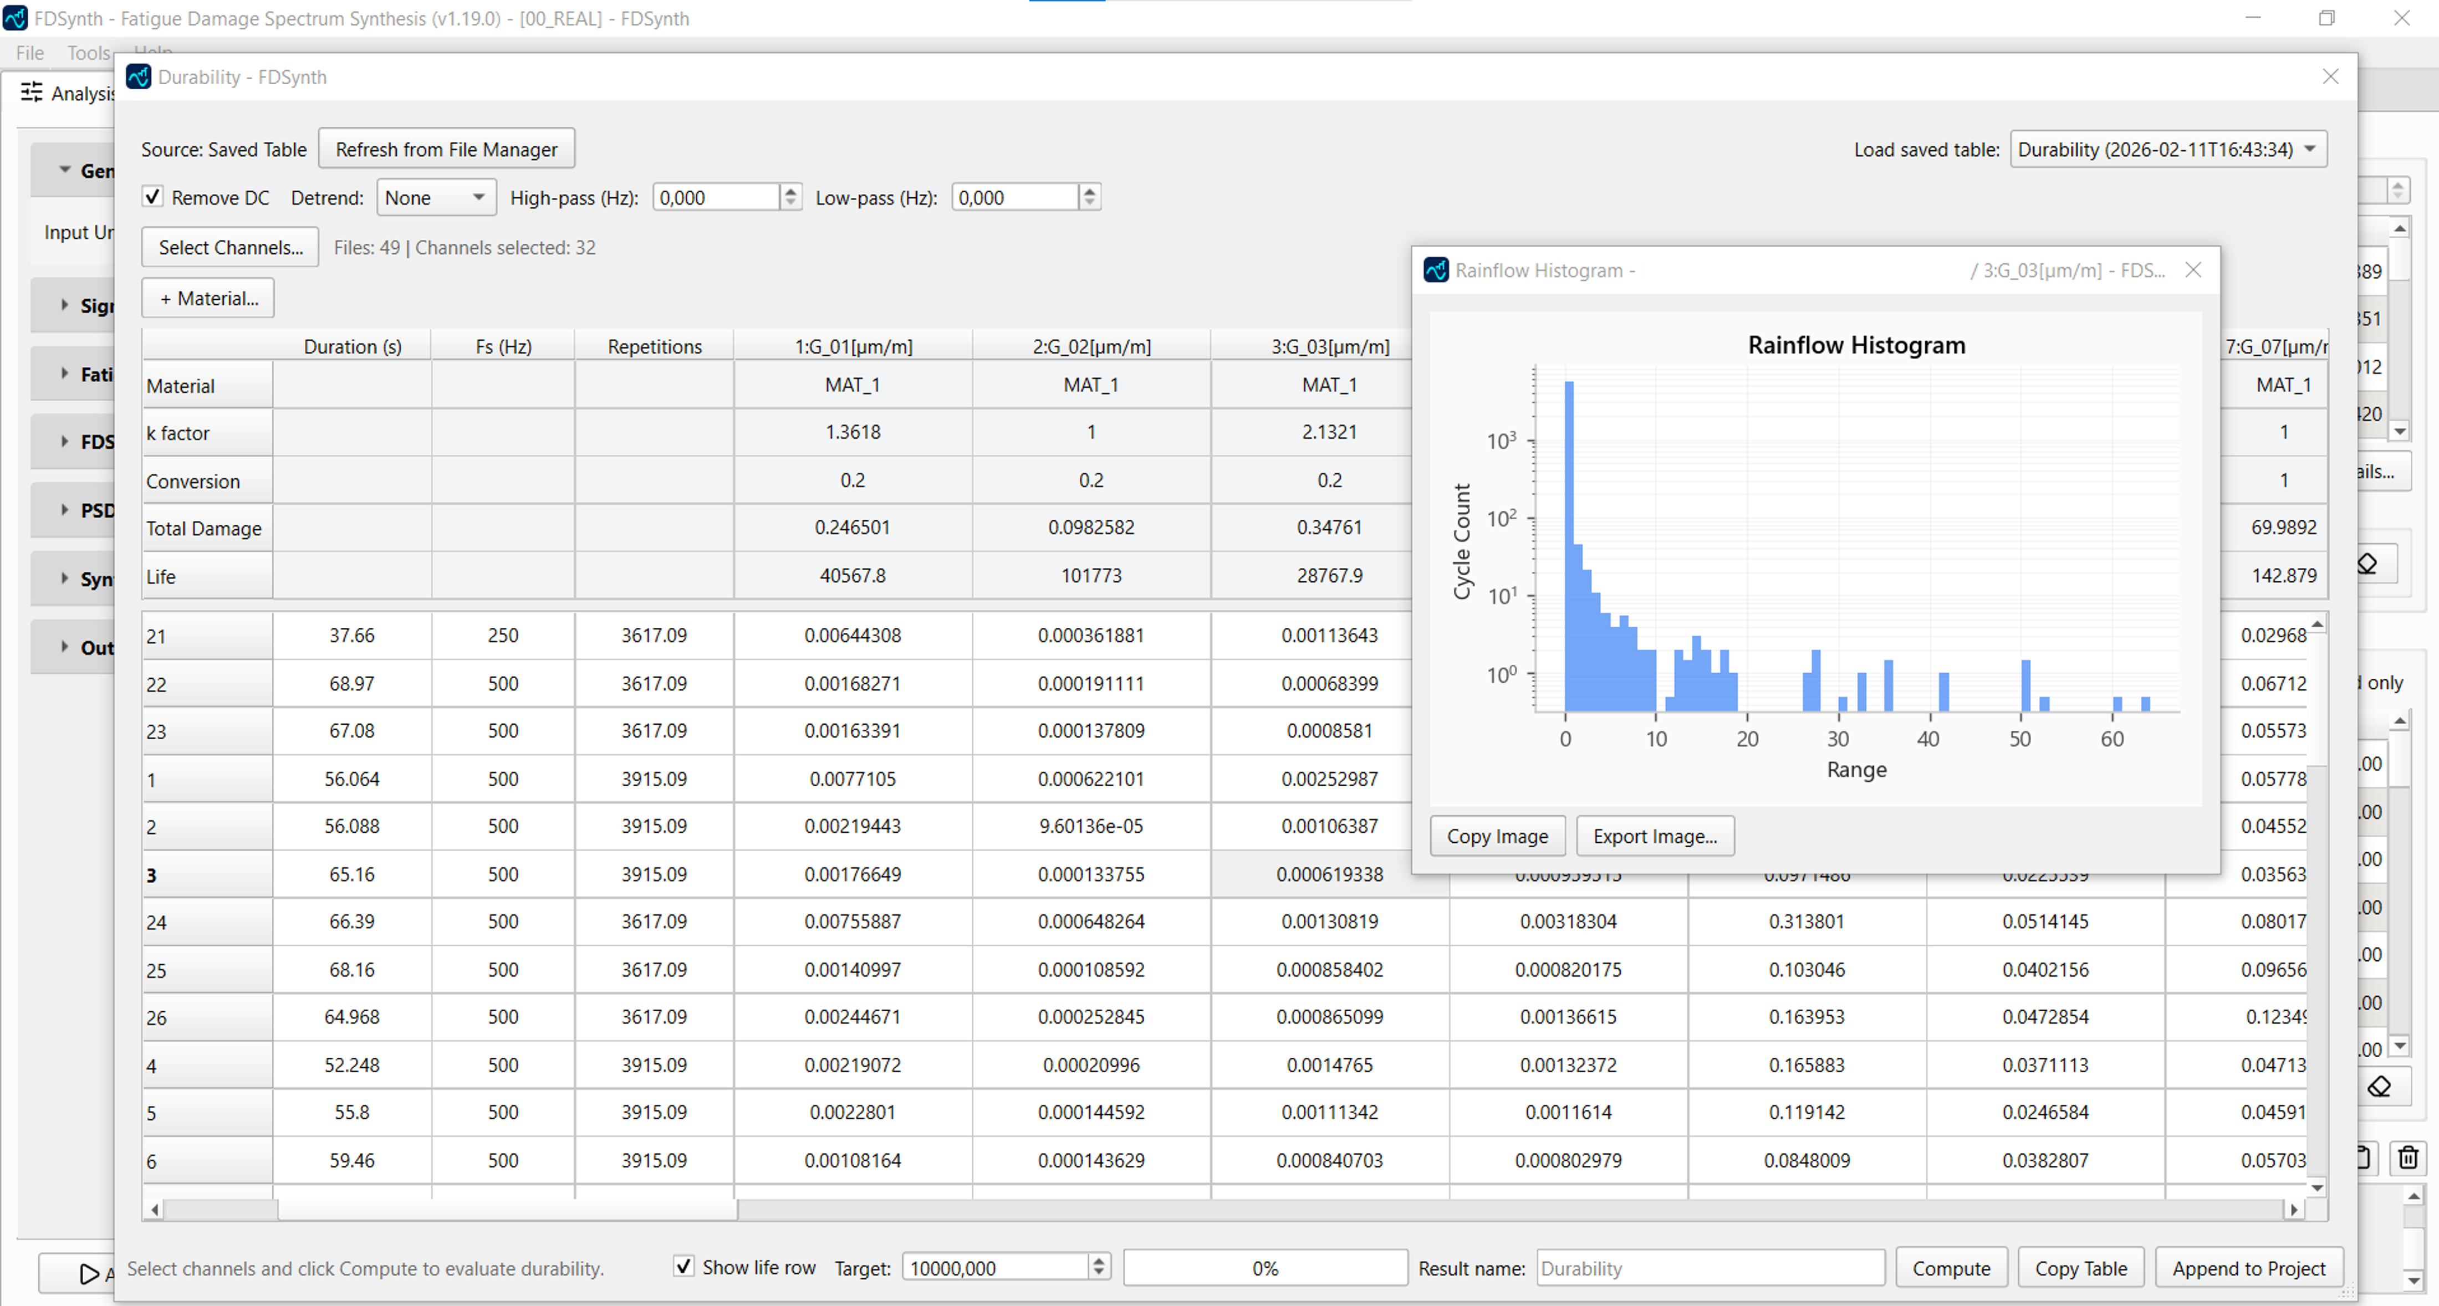This screenshot has height=1306, width=2439.
Task: Toggle the Show life row checkbox
Action: 685,1266
